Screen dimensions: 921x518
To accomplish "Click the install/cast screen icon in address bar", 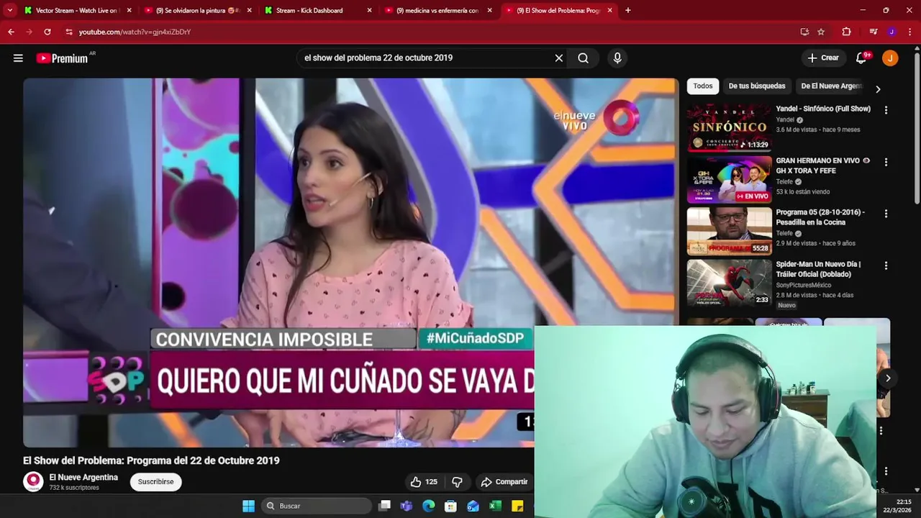I will point(804,32).
